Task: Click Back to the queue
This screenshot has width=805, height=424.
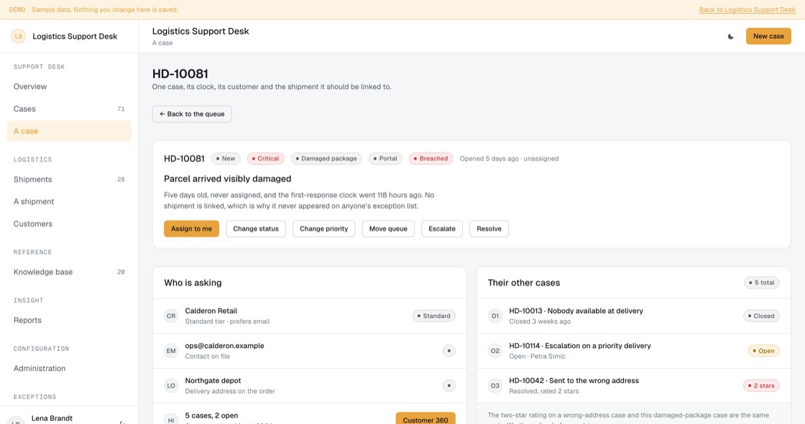Action: point(192,114)
